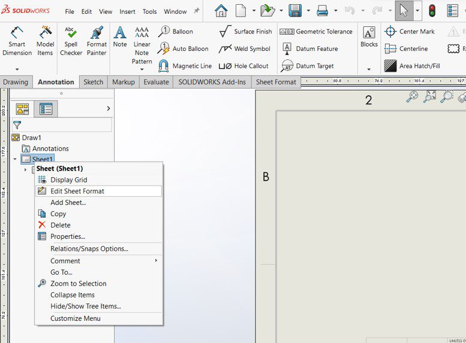
Task: Insert a Balloon annotation
Action: pyautogui.click(x=175, y=32)
